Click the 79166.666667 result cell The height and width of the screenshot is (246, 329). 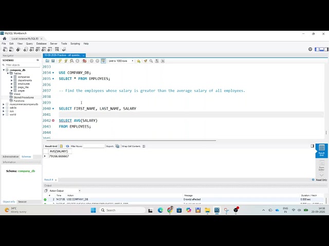click(x=59, y=156)
